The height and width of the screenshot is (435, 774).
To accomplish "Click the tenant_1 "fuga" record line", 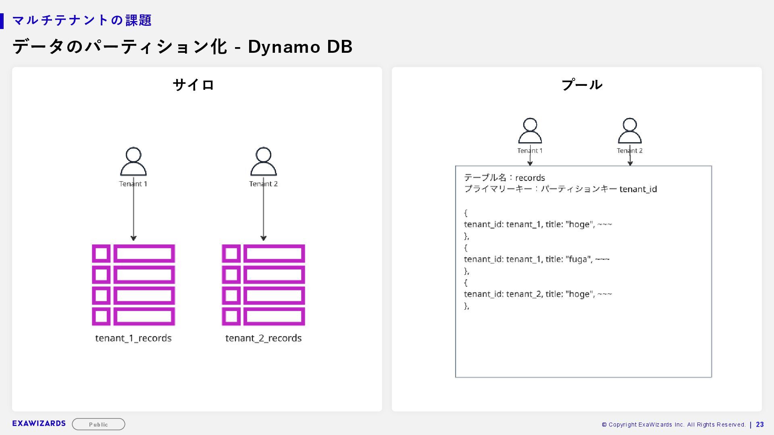I will pyautogui.click(x=537, y=259).
